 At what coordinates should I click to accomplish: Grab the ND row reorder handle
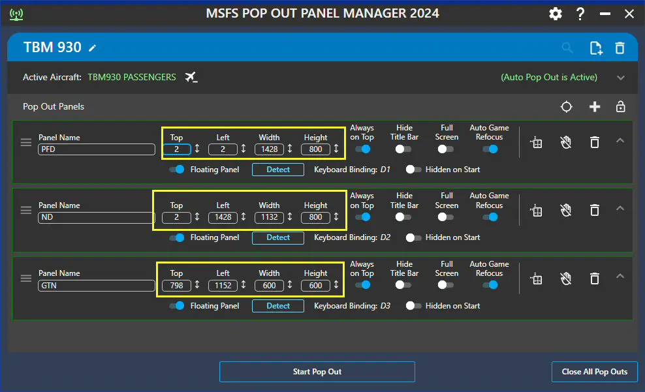click(x=26, y=210)
